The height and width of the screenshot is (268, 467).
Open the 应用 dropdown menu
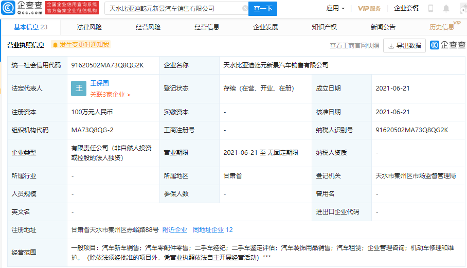(x=335, y=8)
